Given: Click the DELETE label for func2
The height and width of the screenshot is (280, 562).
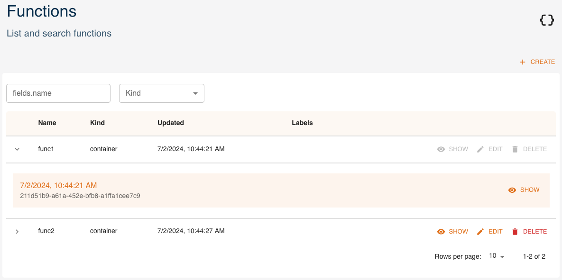Looking at the screenshot, I should [x=534, y=232].
